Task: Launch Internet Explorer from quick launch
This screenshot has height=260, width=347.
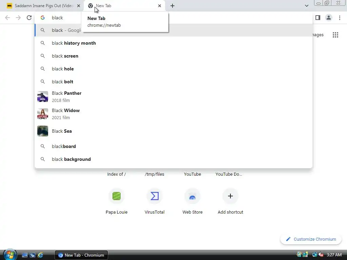Action: coord(40,255)
